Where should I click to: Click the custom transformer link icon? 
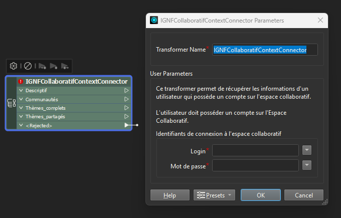[12, 103]
